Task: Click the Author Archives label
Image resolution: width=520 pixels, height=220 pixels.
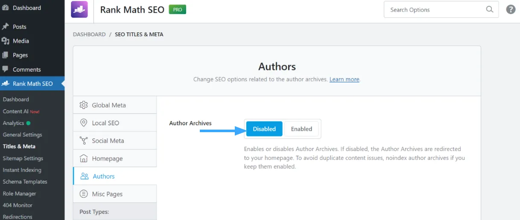Action: coord(190,123)
